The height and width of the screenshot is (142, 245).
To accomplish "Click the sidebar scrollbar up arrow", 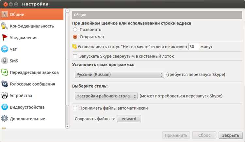I will click(x=67, y=10).
